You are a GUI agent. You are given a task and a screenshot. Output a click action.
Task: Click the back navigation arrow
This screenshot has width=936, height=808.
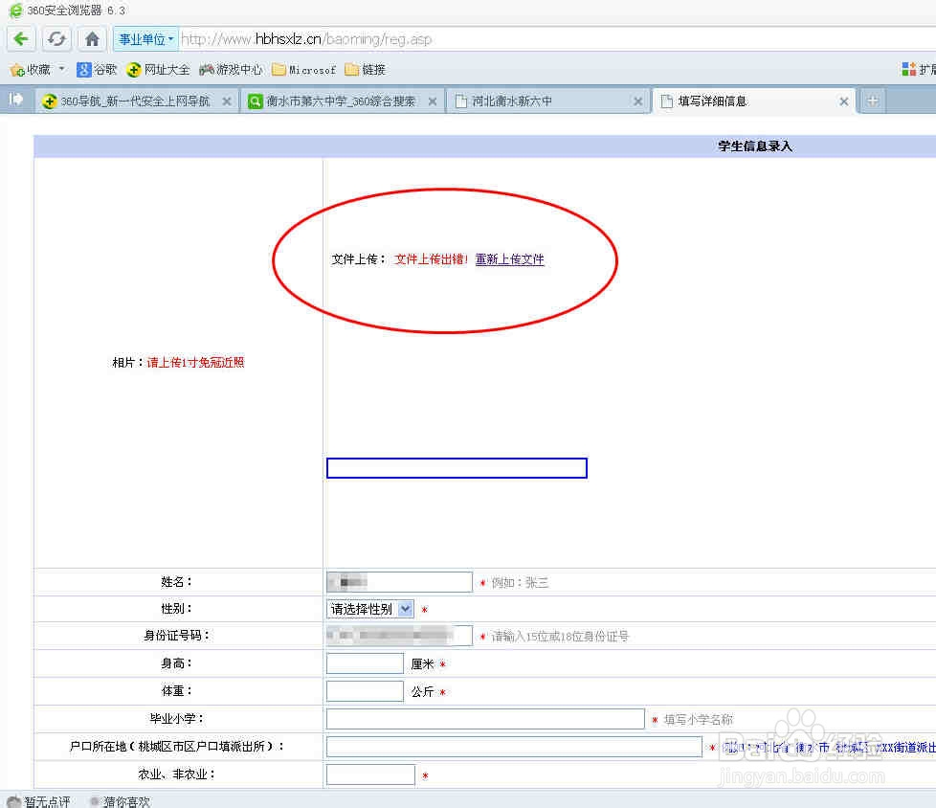[20, 38]
